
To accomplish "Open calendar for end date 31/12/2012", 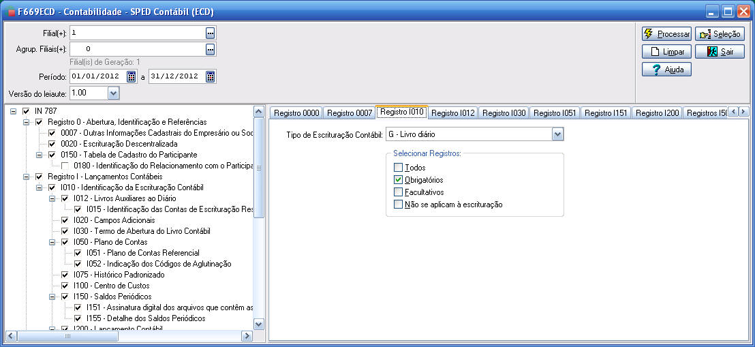I will (x=211, y=76).
